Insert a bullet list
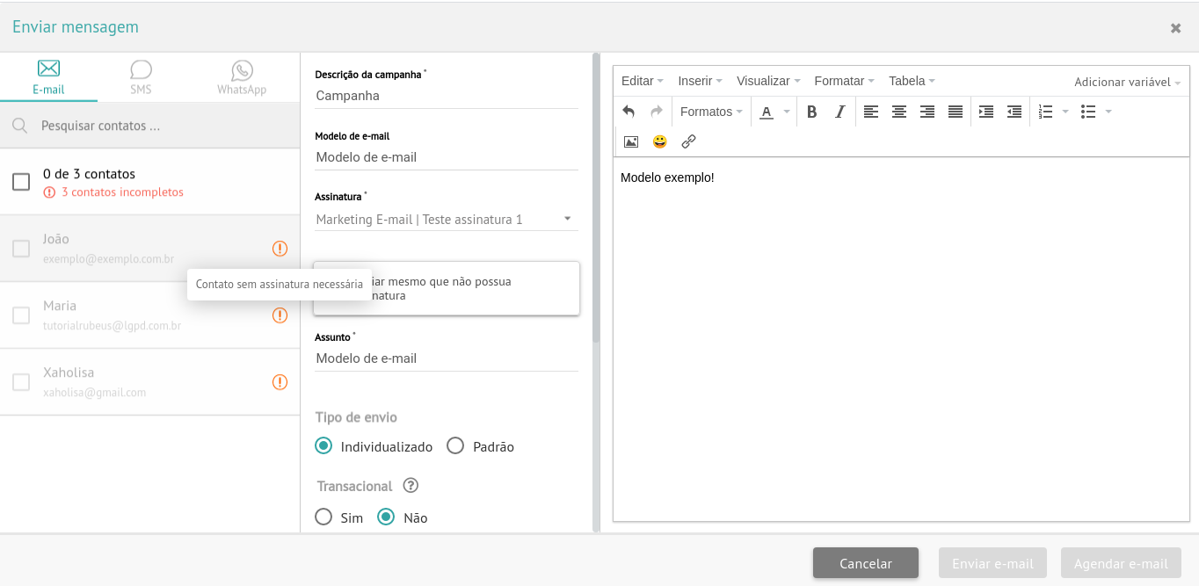1199x586 pixels. point(1088,112)
